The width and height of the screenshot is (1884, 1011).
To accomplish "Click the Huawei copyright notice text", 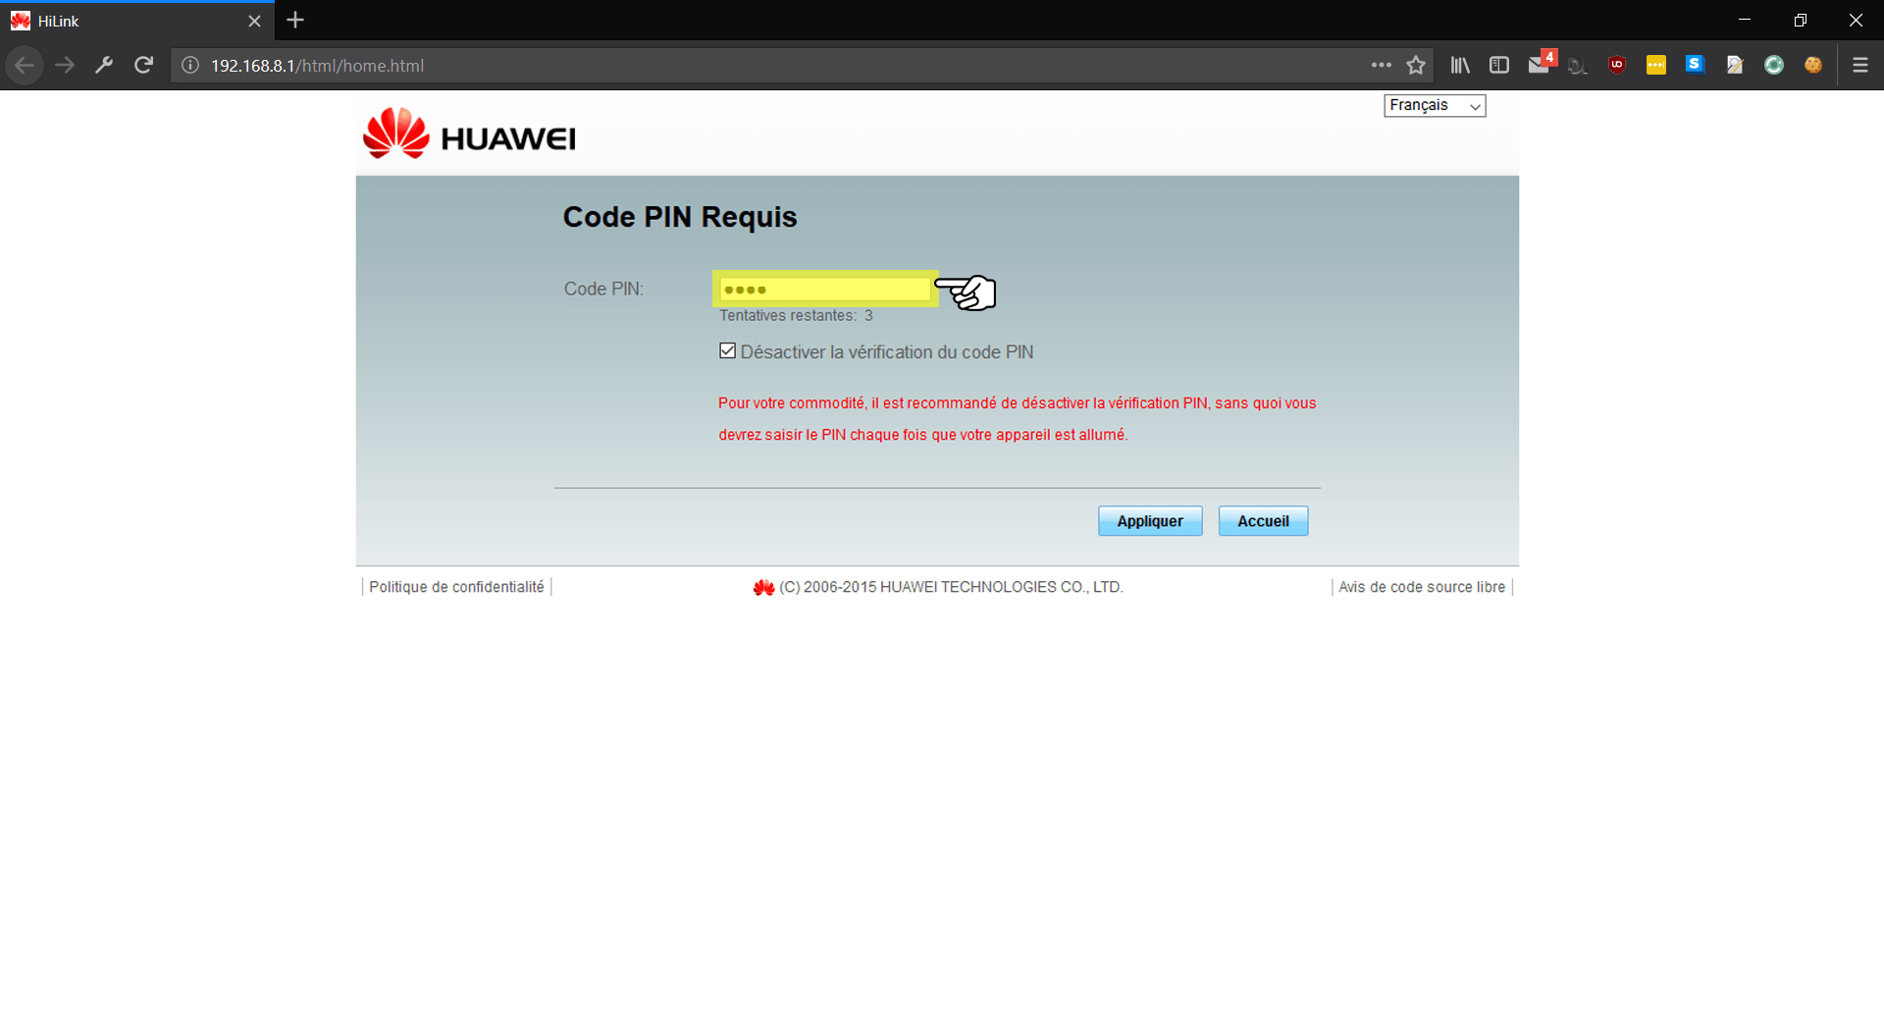I will [951, 587].
